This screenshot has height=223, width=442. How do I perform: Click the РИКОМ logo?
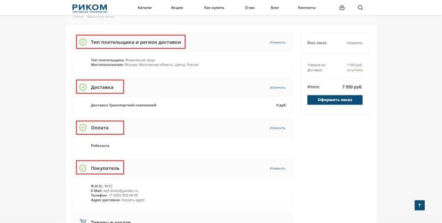tap(90, 8)
